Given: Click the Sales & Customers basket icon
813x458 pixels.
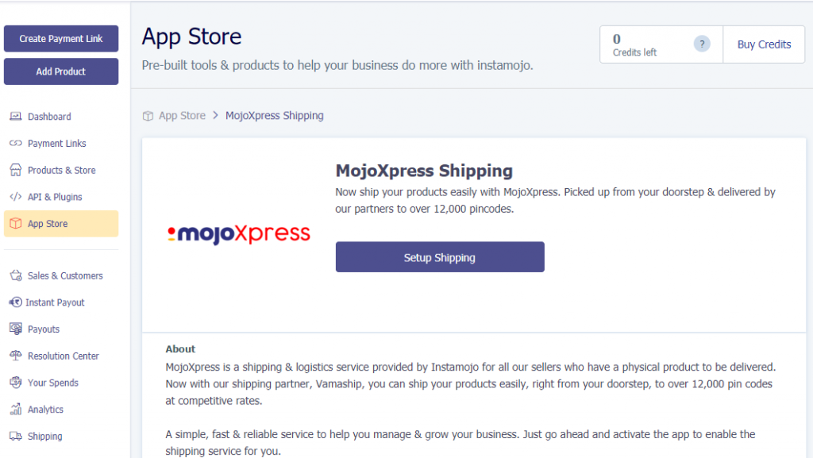Looking at the screenshot, I should coord(15,275).
